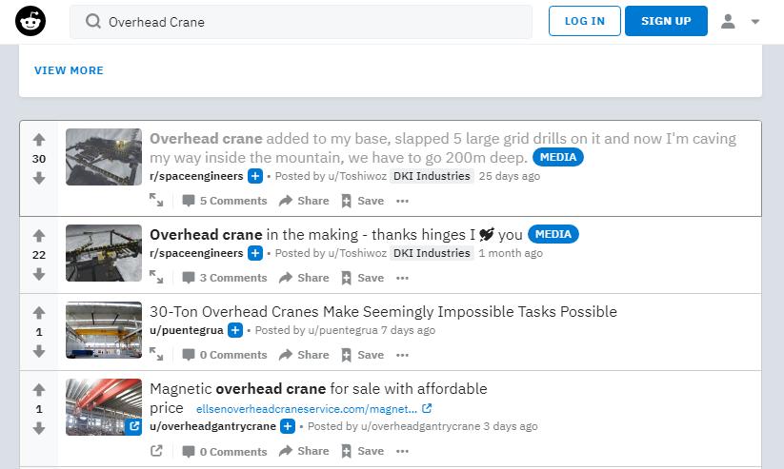Select the MEDIA flair on the 'in the making' post
The width and height of the screenshot is (784, 469).
553,234
